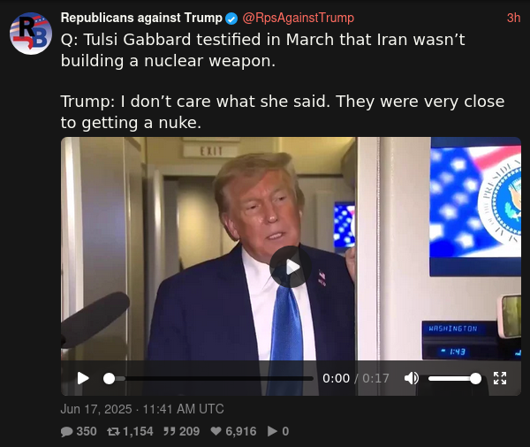Click the tweet text about Tulsi Gabbard
530x447 pixels.
(283, 80)
